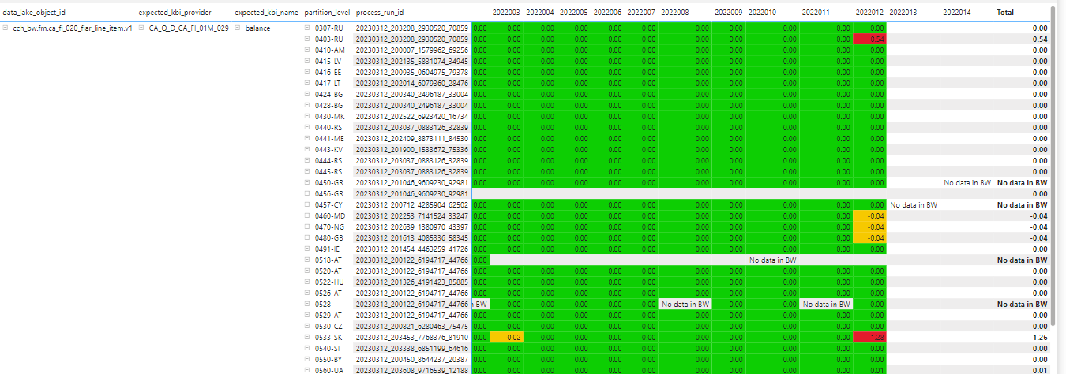Select run id 20230312_200821_6280463_75475
The width and height of the screenshot is (1066, 374).
[412, 326]
